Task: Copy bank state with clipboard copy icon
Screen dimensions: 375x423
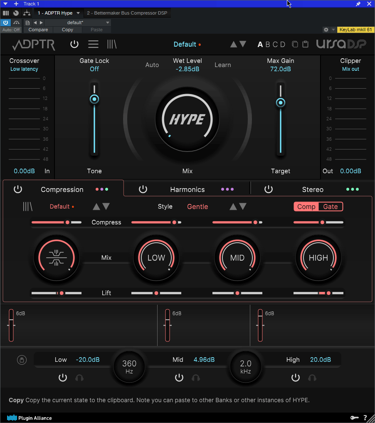Action: (295, 44)
